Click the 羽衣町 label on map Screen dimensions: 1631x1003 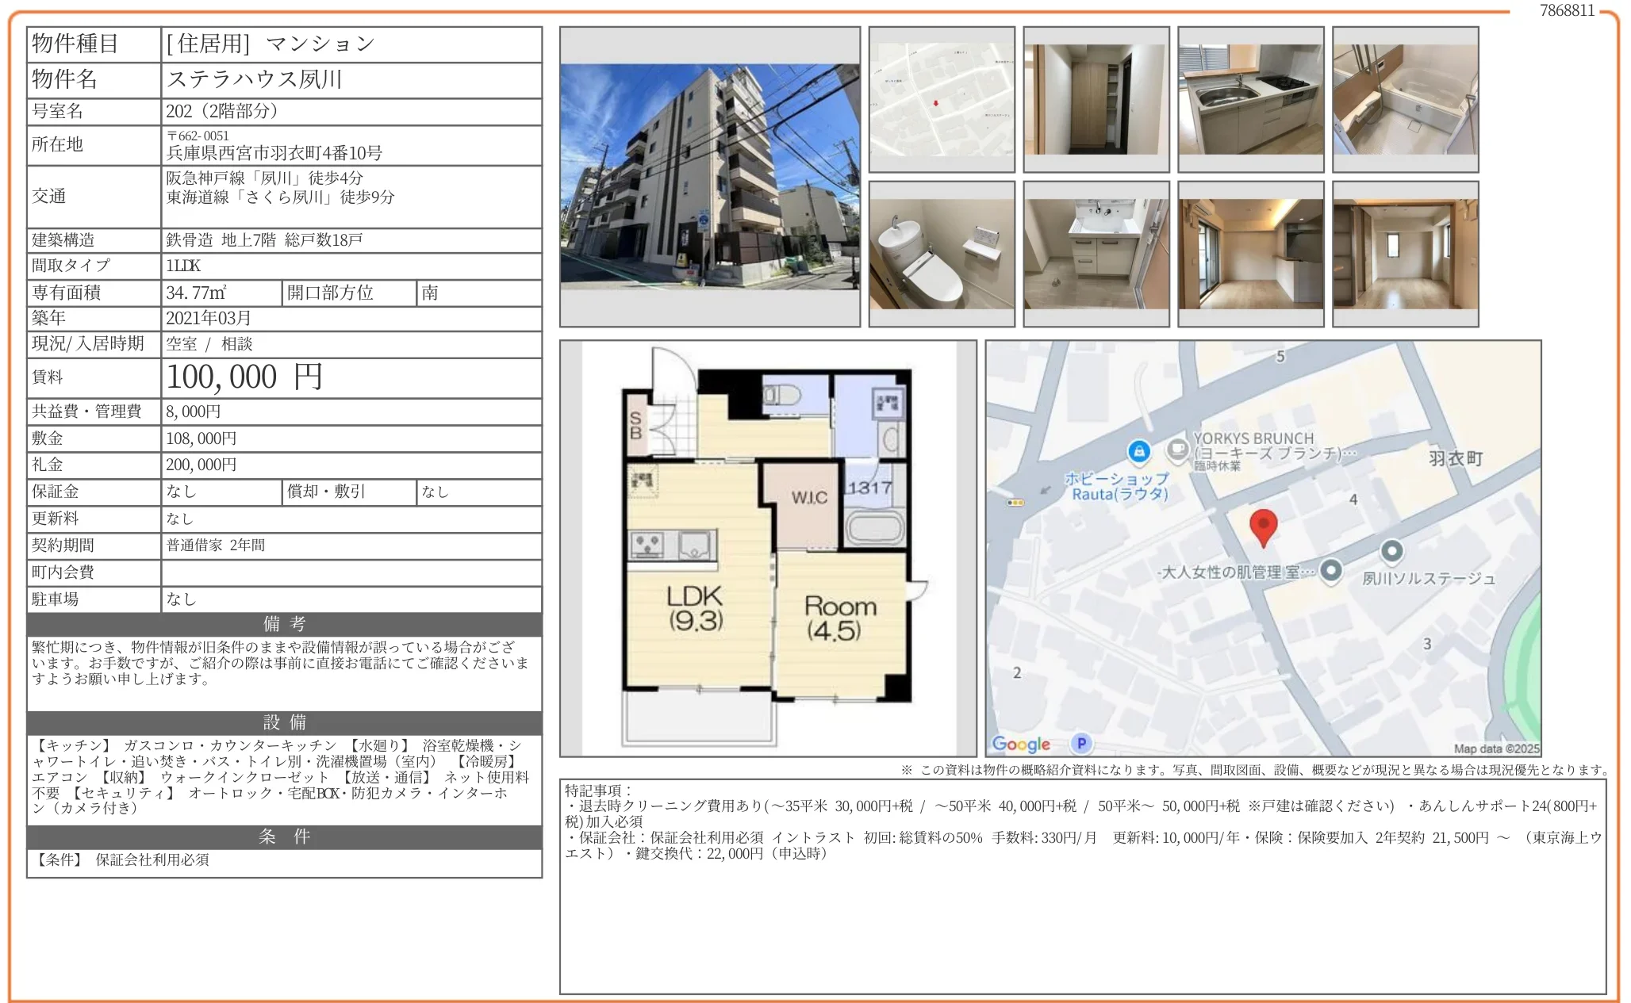1455,458
